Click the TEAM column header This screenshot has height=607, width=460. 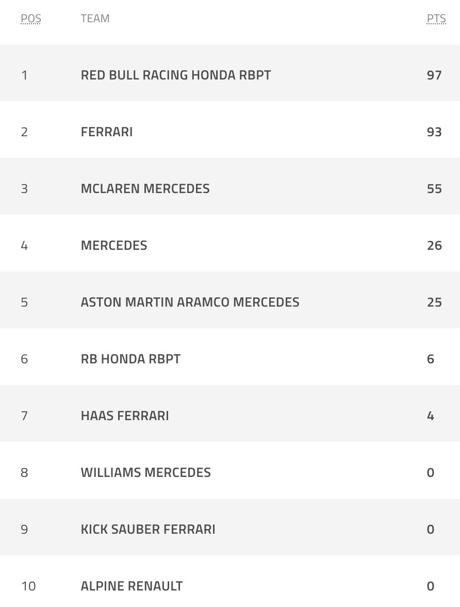95,19
